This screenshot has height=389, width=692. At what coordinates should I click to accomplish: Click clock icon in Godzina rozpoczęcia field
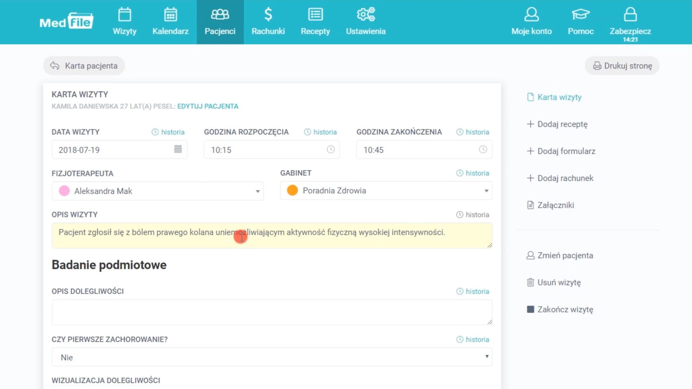click(x=331, y=149)
